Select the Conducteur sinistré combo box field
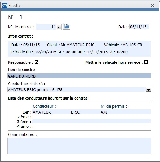 coord(79,89)
